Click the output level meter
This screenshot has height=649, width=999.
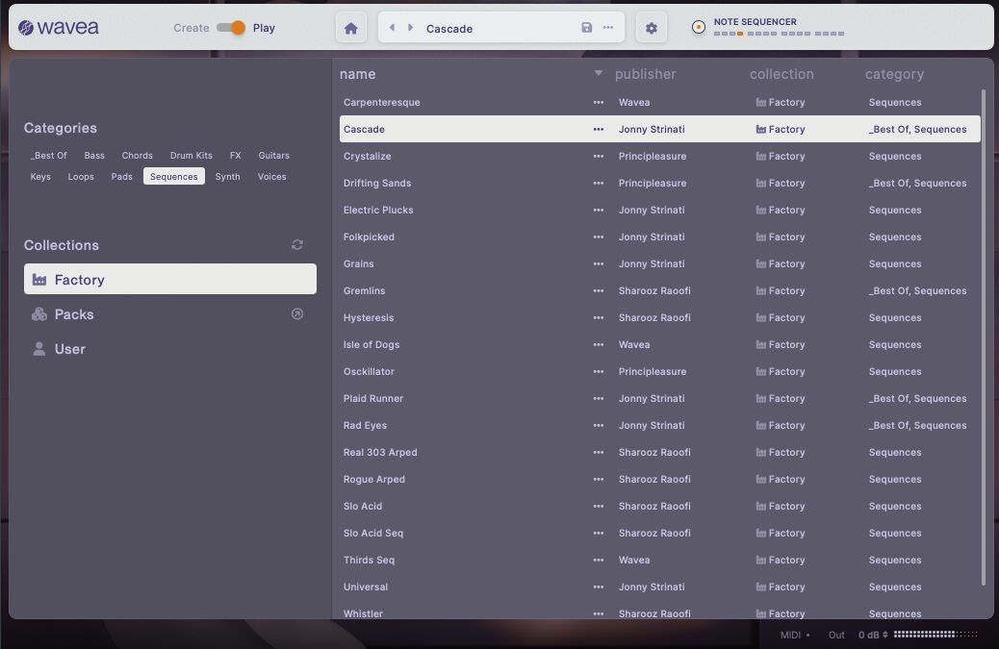(935, 635)
